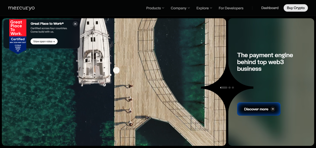Click the Buy Crypto button
This screenshot has width=316, height=148.
click(x=296, y=8)
